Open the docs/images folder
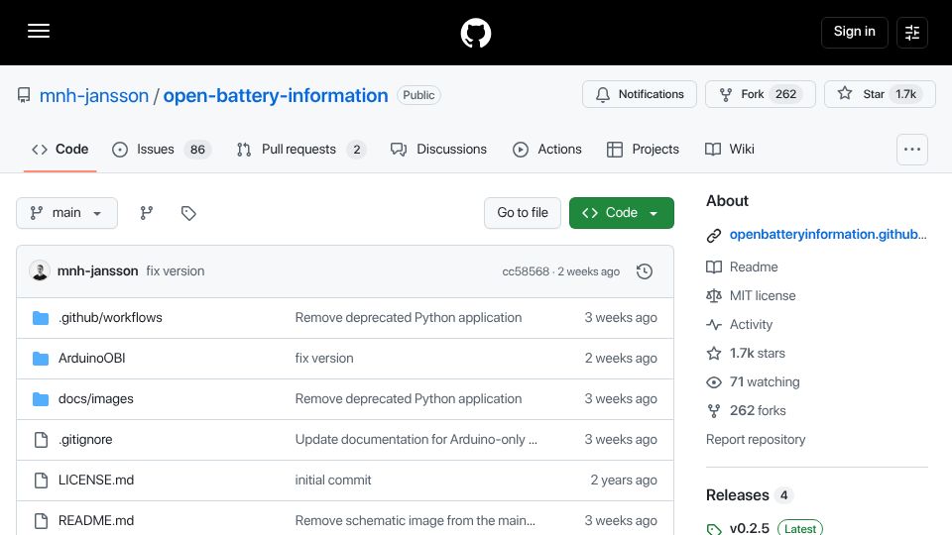 click(x=96, y=398)
